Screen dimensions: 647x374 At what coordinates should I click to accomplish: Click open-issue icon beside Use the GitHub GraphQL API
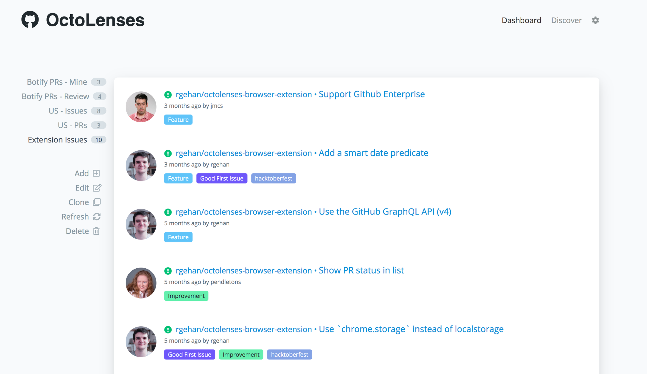(x=168, y=212)
